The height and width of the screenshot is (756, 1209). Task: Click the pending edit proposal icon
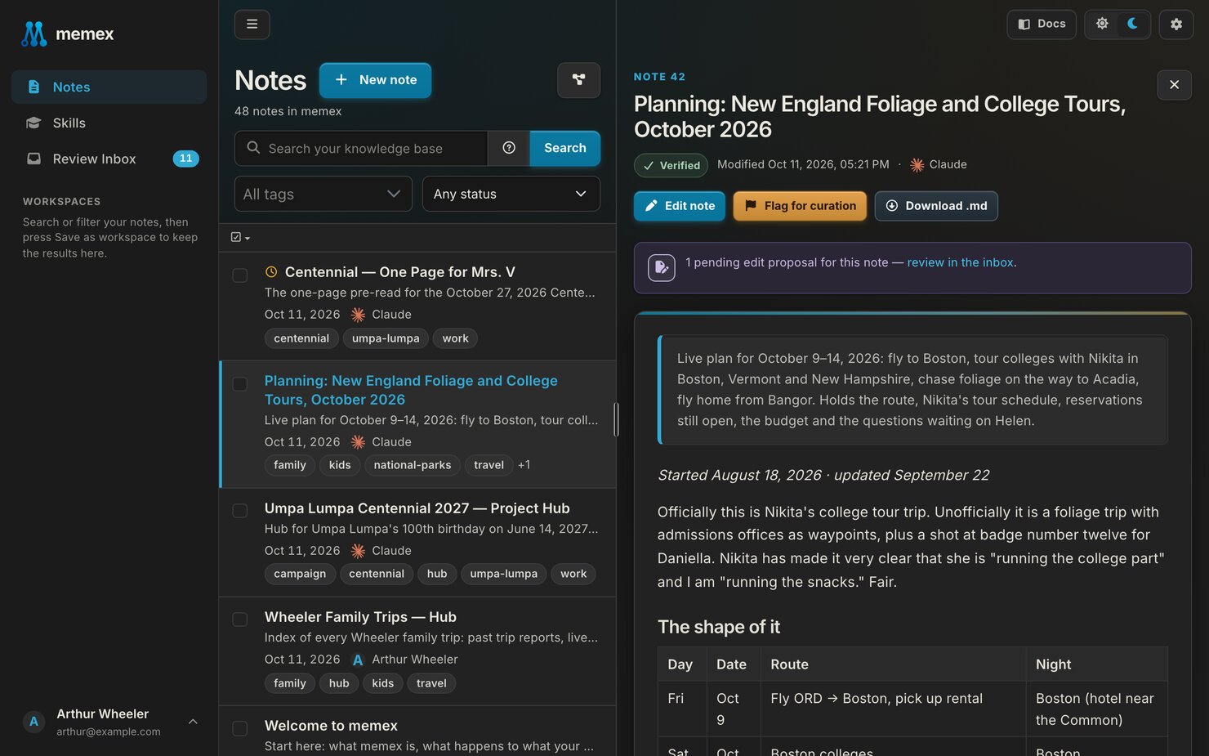click(x=662, y=267)
